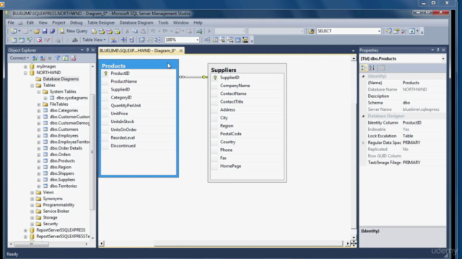This screenshot has height=259, width=462.
Task: Expand the dbo.Products table node
Action: pos(38,161)
